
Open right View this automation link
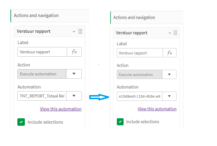click(x=157, y=109)
